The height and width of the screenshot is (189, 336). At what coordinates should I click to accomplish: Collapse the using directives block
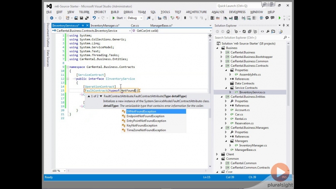point(68,36)
